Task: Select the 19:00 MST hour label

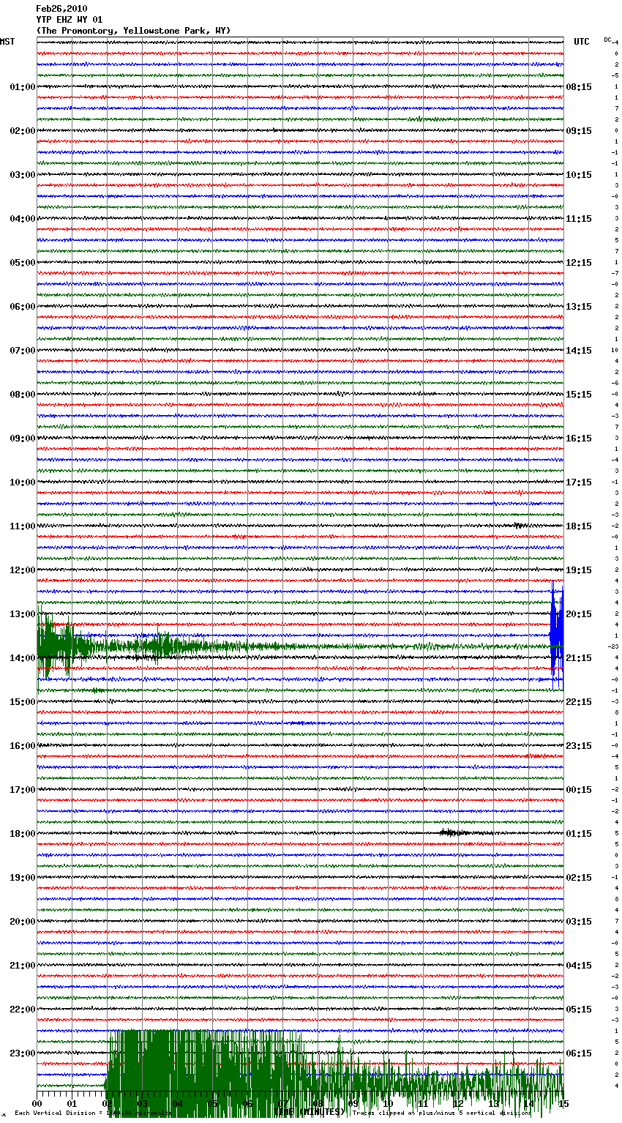Action: coord(23,878)
